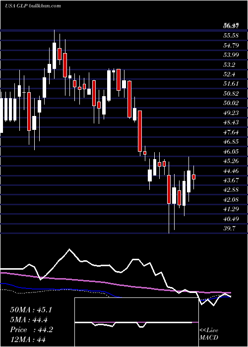Screen dimensions: 248x347
Task: Click the 55.58 price axis label
Action: pos(231,36)
